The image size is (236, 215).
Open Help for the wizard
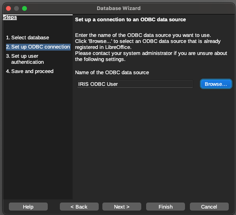pyautogui.click(x=28, y=207)
